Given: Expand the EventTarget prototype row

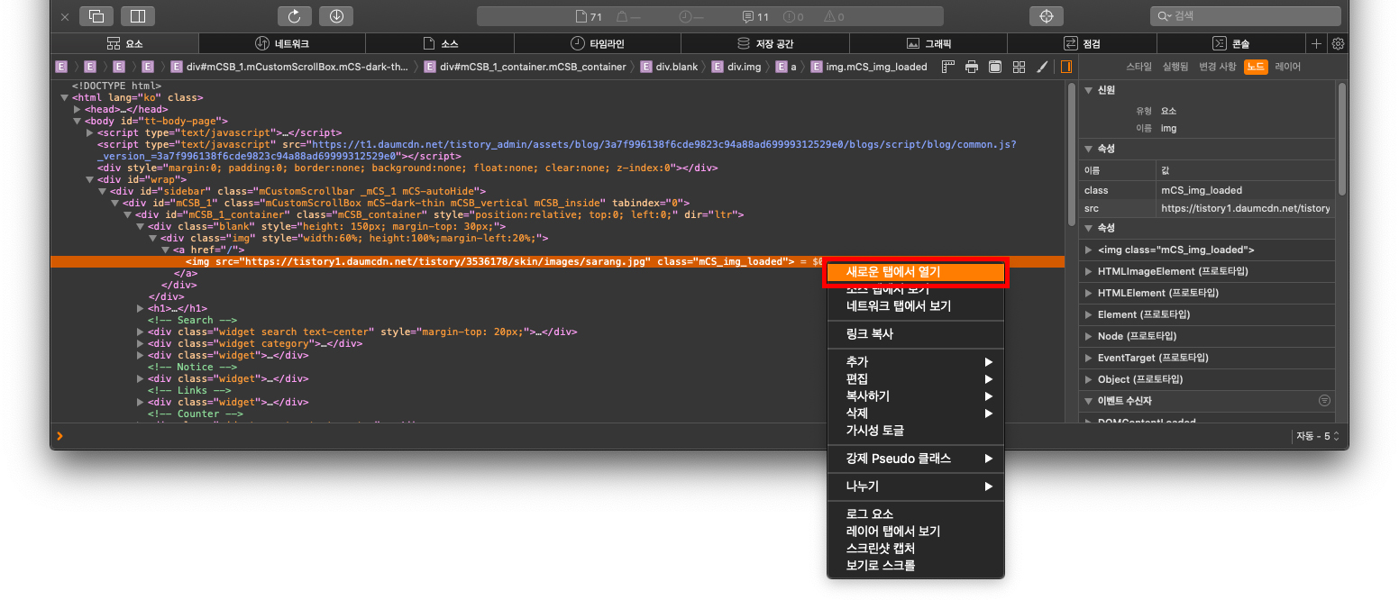Looking at the screenshot, I should tap(1087, 358).
